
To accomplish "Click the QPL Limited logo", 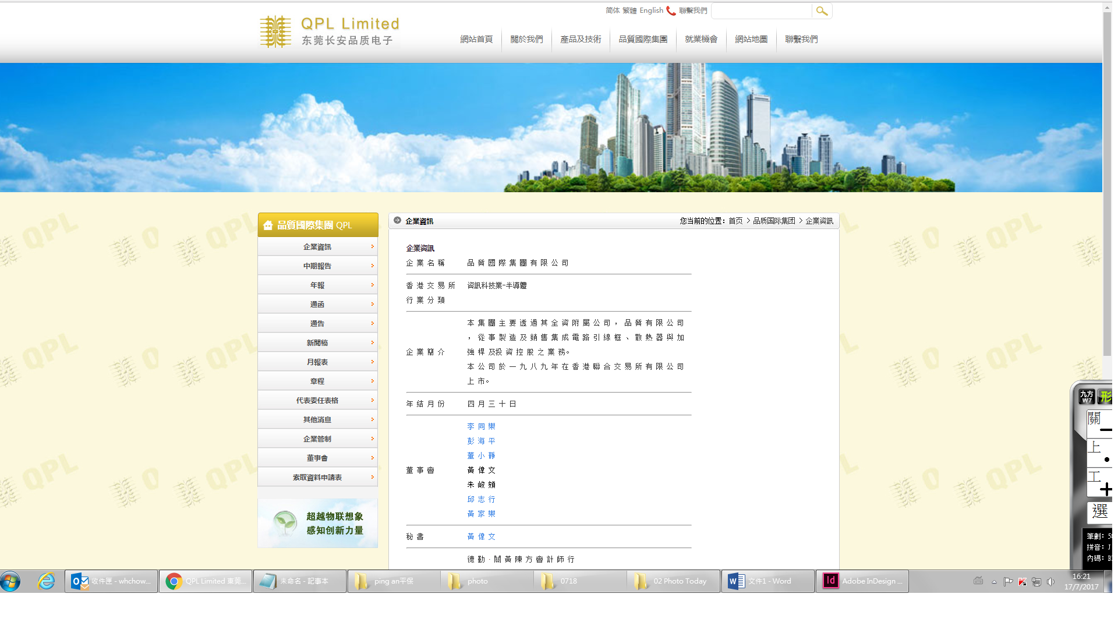I will click(x=329, y=31).
